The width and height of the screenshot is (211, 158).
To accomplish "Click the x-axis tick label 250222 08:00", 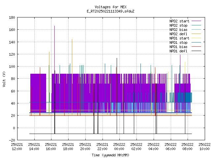I will point(188,147).
